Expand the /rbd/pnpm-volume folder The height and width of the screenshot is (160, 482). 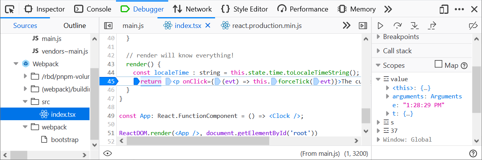pos(26,77)
